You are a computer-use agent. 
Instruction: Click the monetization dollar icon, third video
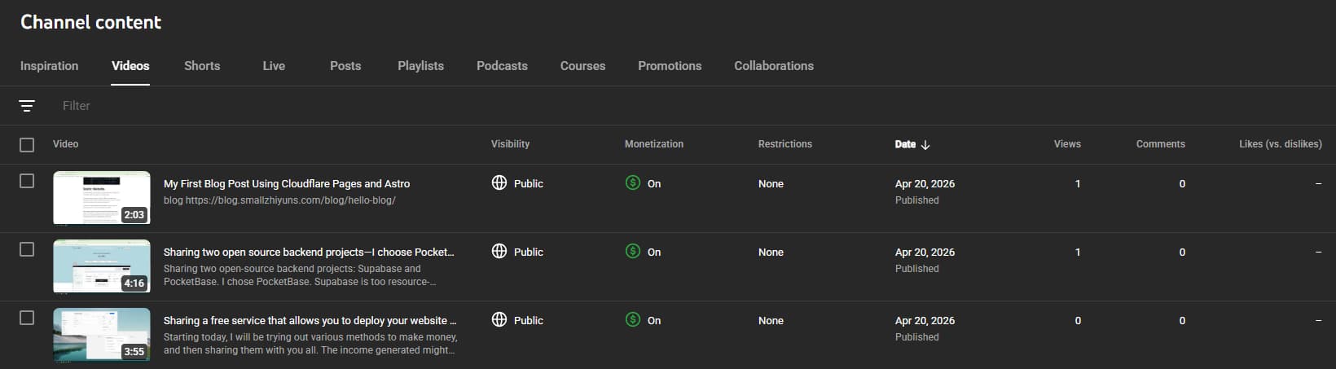click(x=633, y=320)
